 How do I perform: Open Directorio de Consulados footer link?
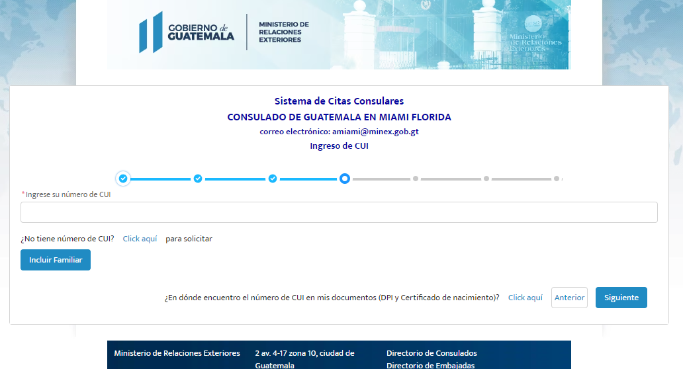(x=432, y=353)
